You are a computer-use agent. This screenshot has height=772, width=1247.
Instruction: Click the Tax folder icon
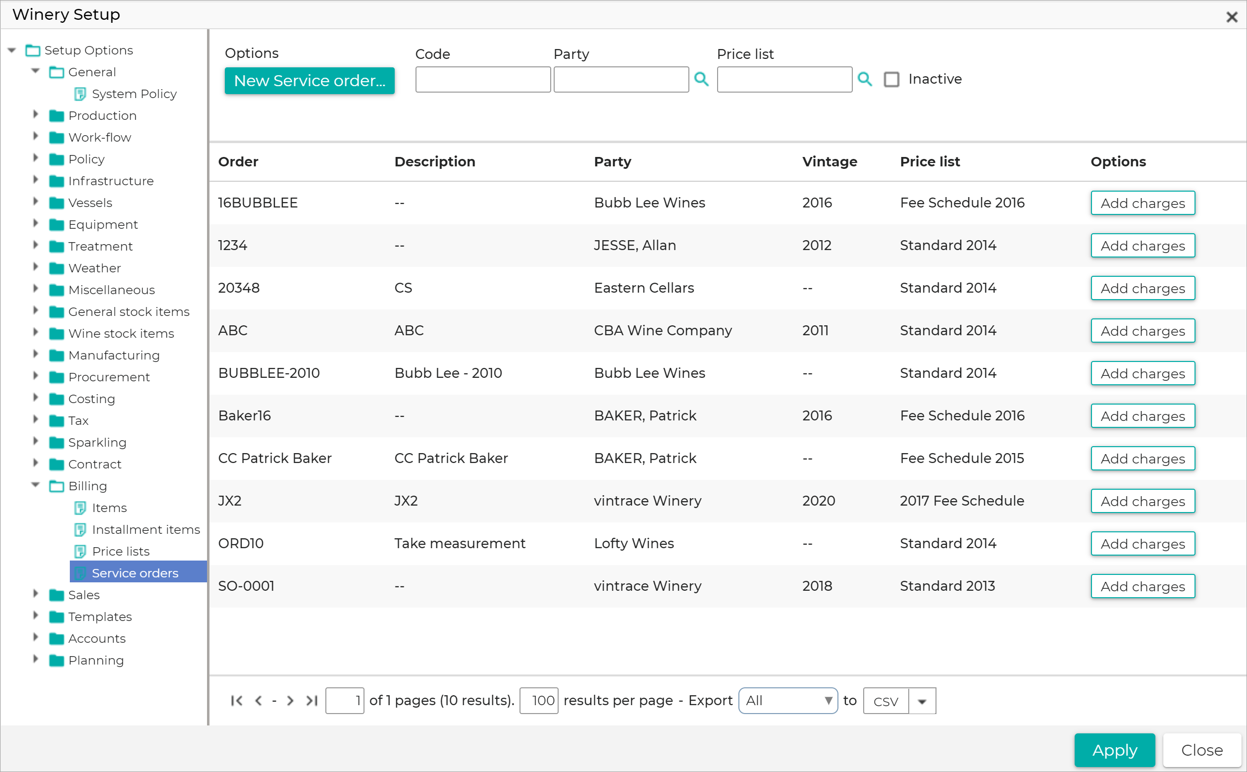(56, 421)
